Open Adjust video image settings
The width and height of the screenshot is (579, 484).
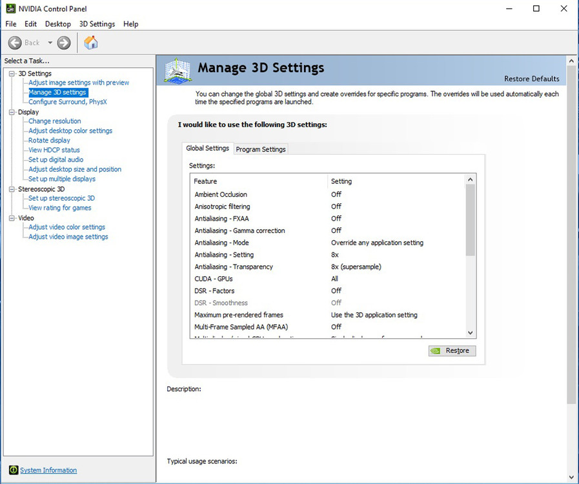[x=68, y=237]
